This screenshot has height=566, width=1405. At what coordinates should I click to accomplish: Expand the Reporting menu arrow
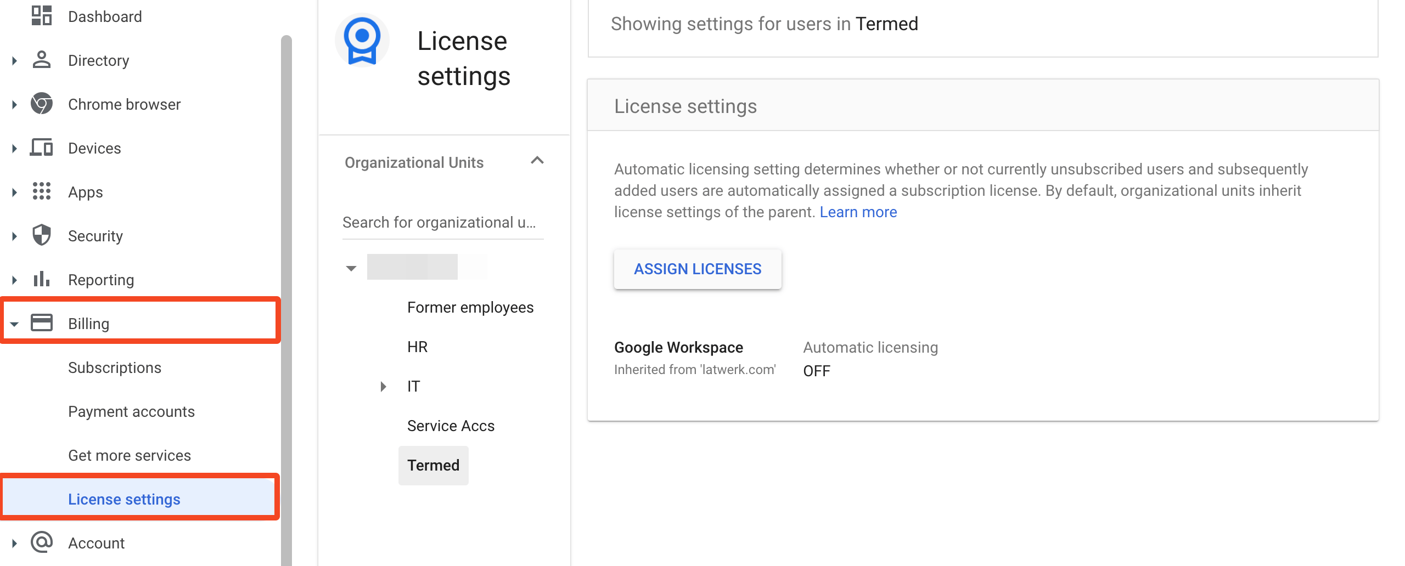coord(14,280)
